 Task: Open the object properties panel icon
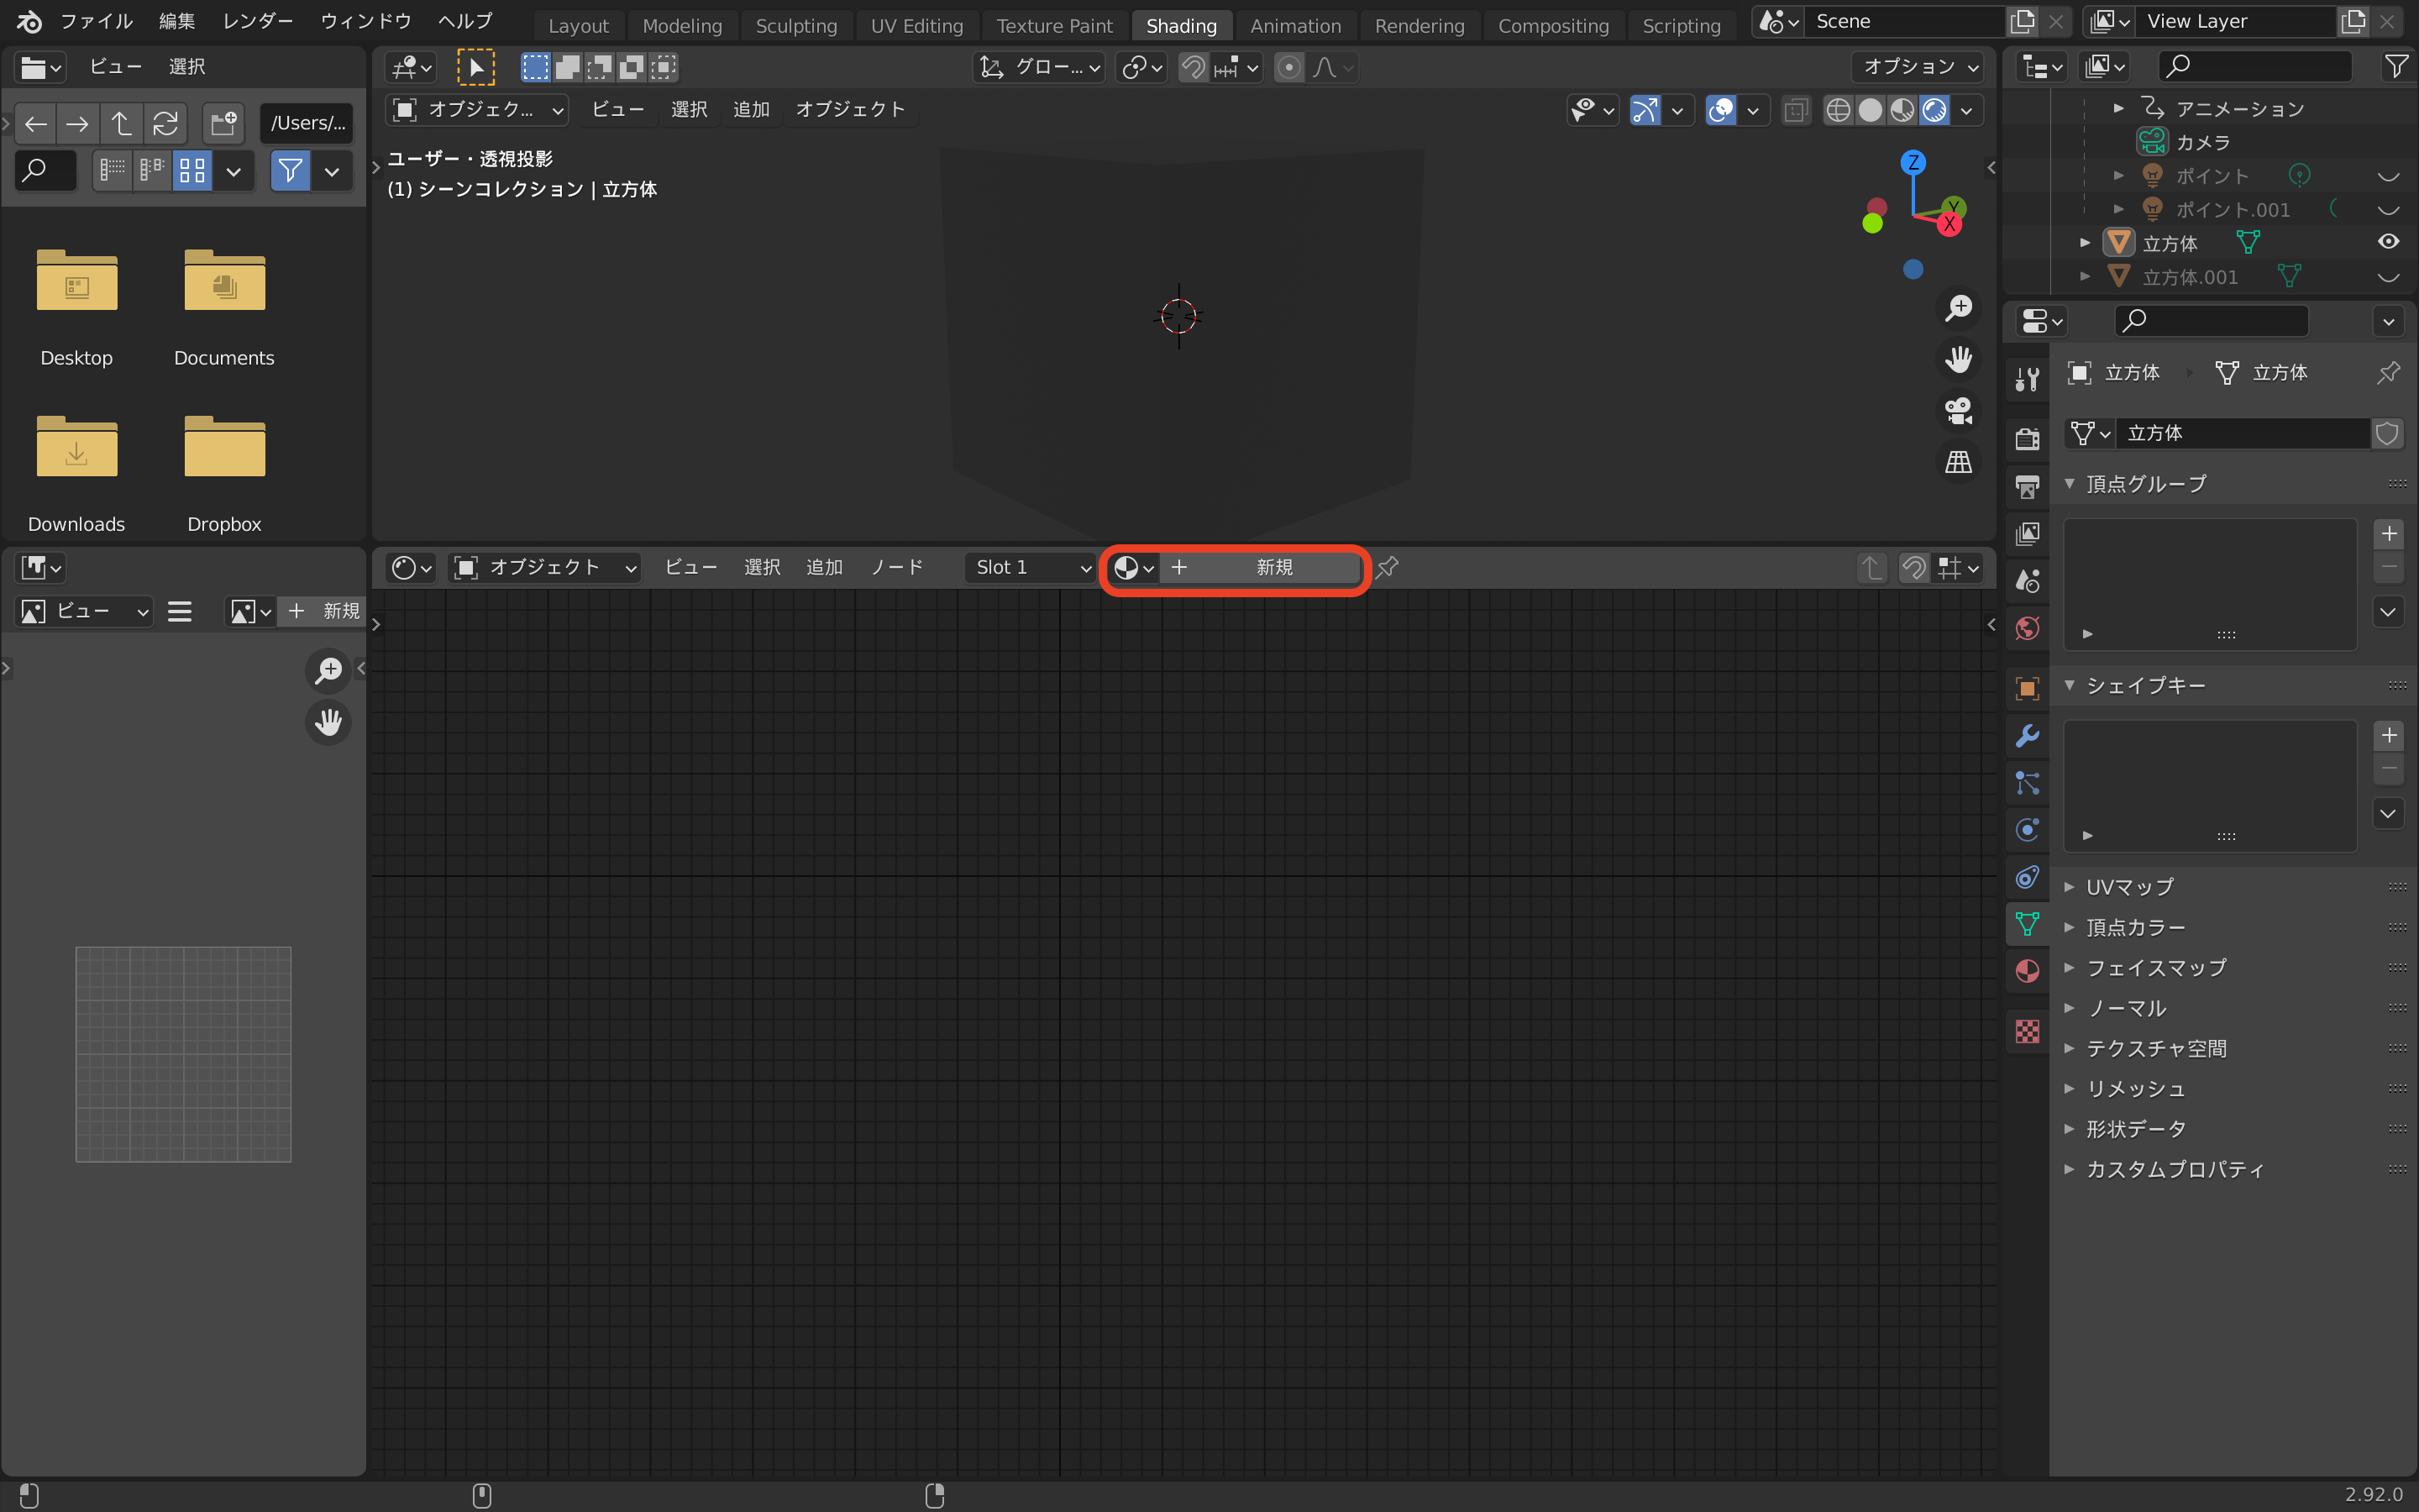click(x=2025, y=685)
